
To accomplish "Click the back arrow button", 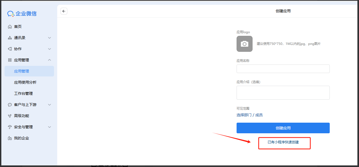I will tap(64, 11).
